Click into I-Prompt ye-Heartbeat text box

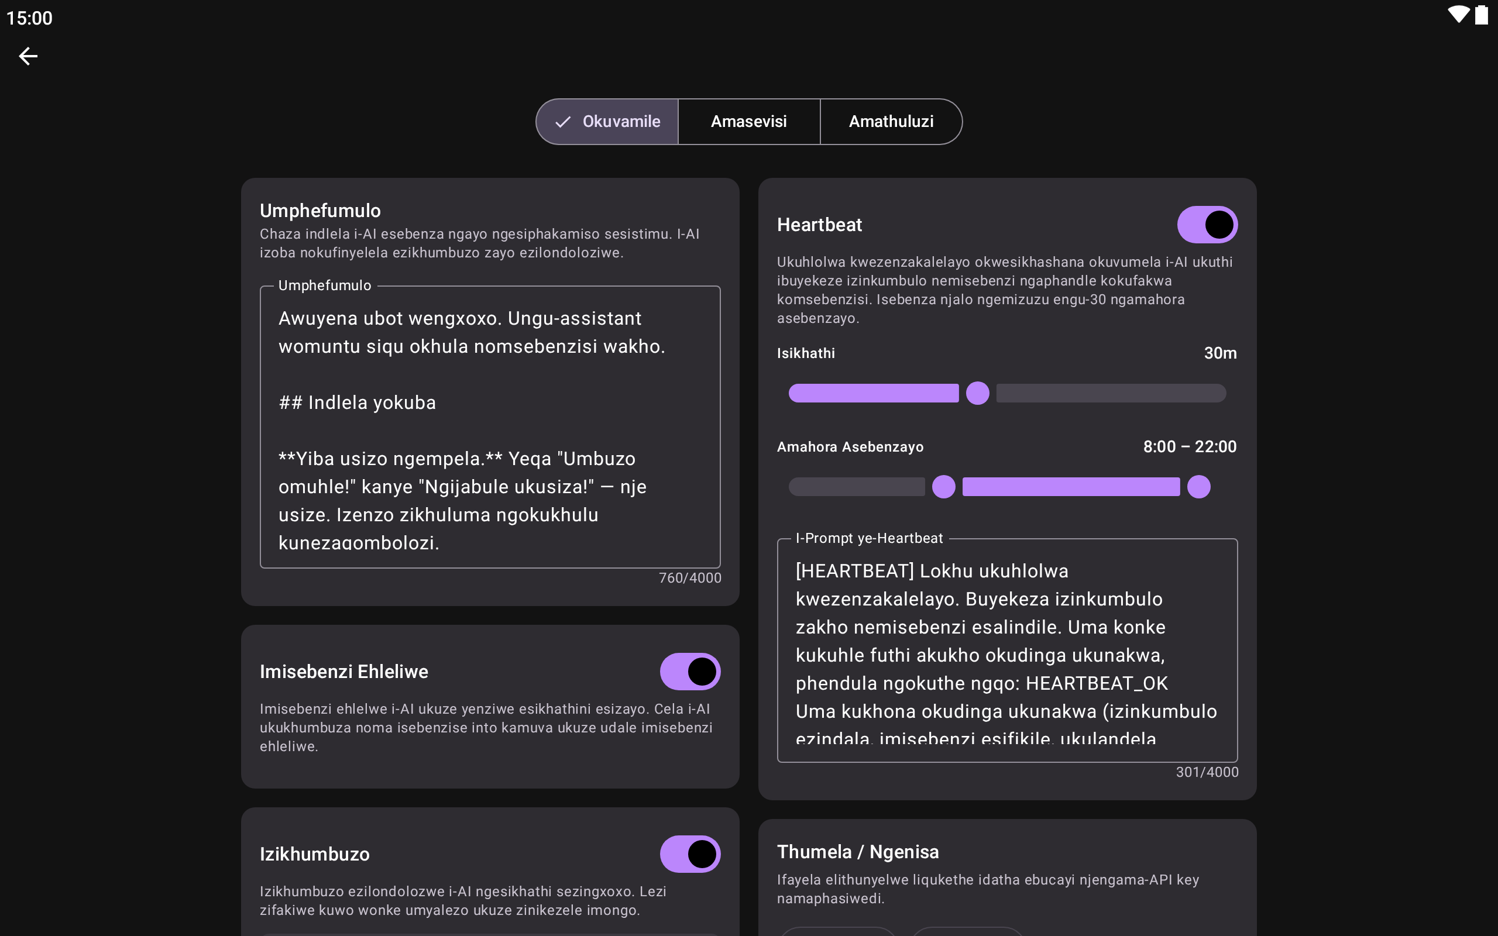(x=1006, y=650)
